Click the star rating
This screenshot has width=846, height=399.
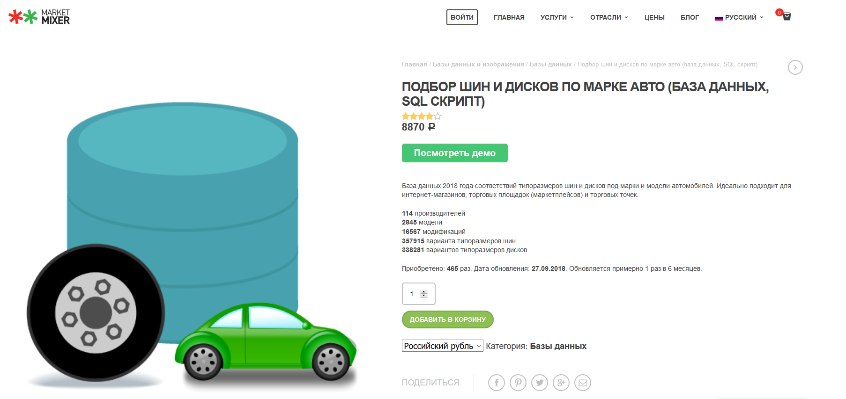[x=421, y=116]
